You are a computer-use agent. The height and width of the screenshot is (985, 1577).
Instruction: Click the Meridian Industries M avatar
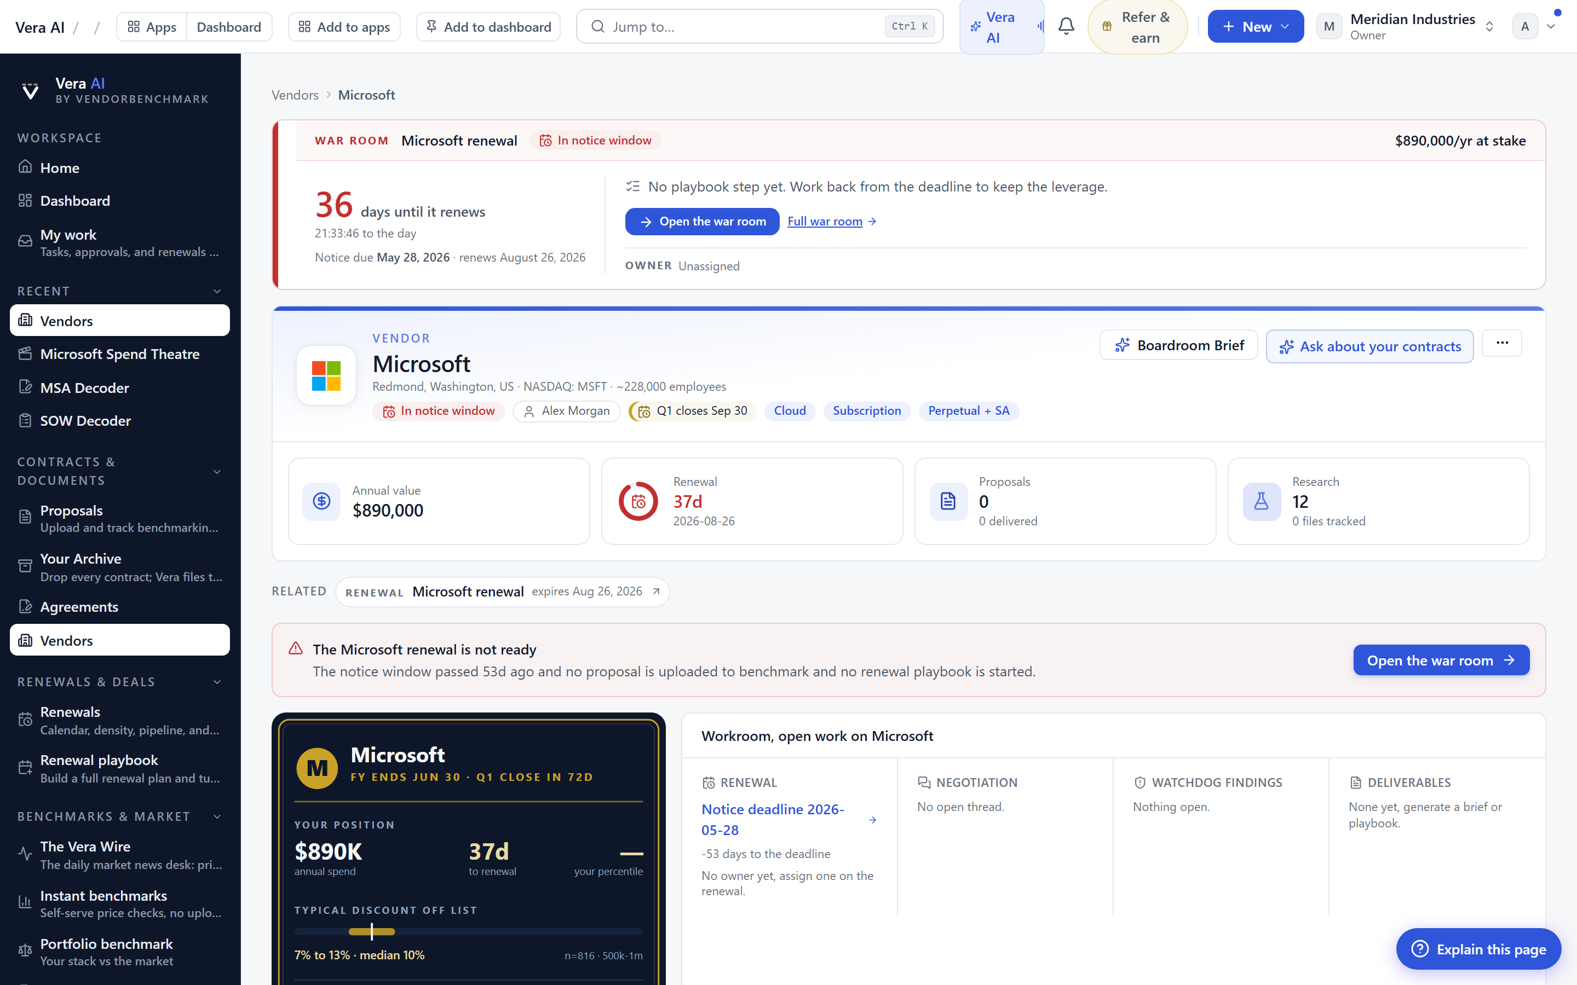(1329, 27)
